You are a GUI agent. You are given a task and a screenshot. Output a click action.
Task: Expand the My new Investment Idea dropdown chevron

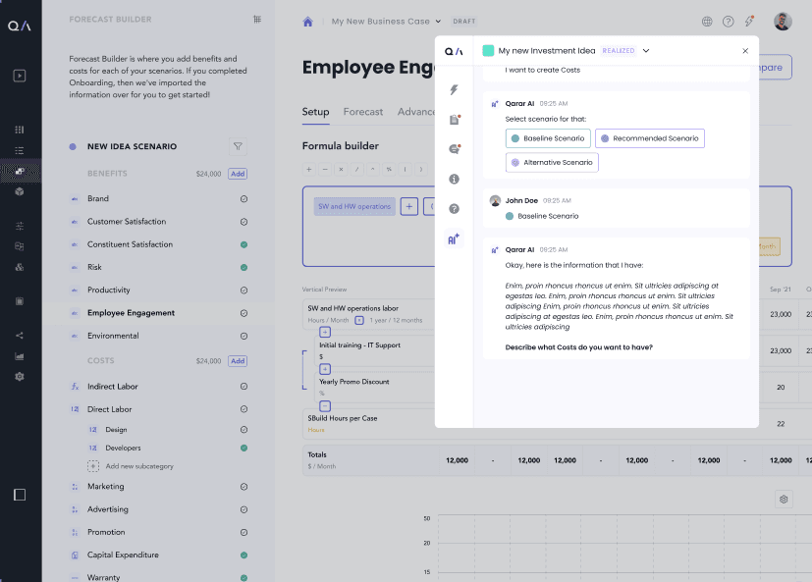click(646, 51)
